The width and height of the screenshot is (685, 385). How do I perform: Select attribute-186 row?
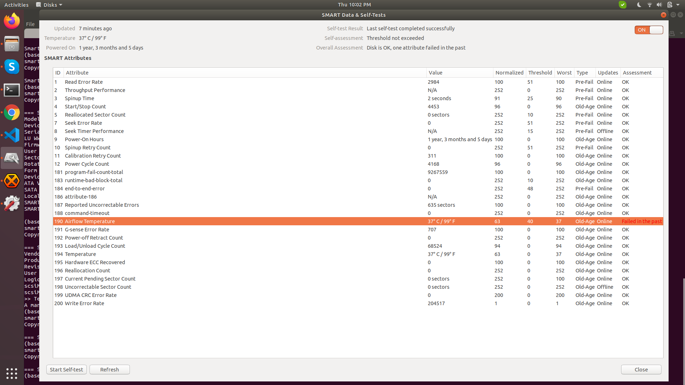click(358, 197)
